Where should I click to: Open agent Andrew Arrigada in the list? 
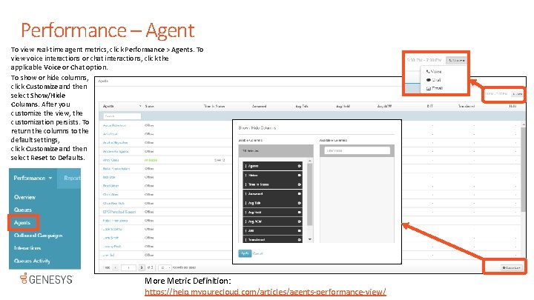(116, 151)
